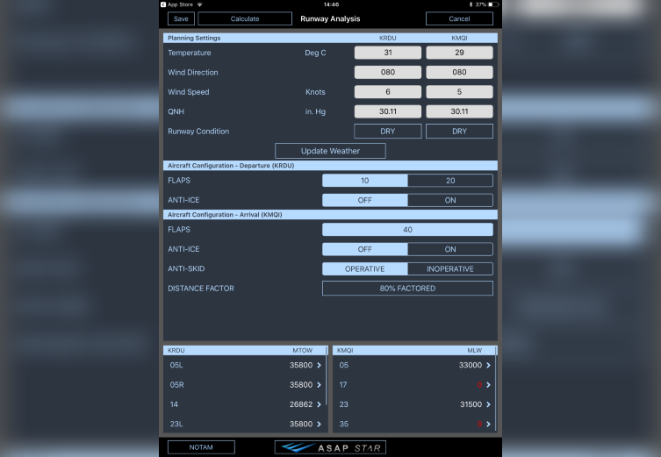Set anti-skid to OPERATIVE
Screen dimensions: 661x457
pos(364,268)
